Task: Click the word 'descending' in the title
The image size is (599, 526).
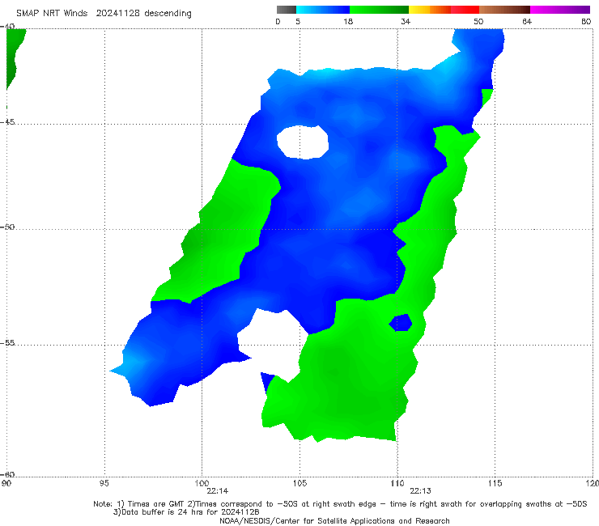Action: point(168,14)
